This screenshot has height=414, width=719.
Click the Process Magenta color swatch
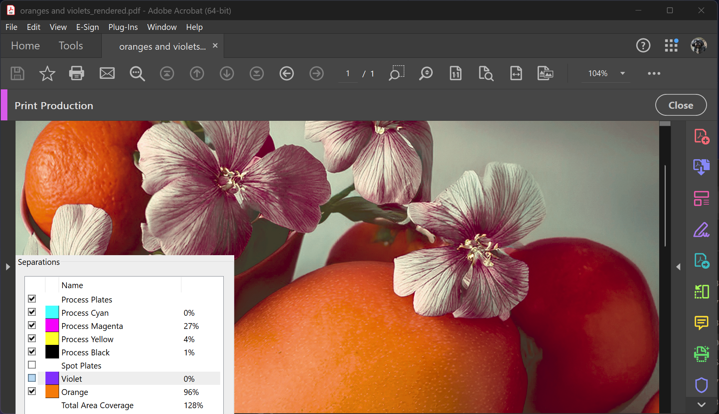[x=52, y=325]
